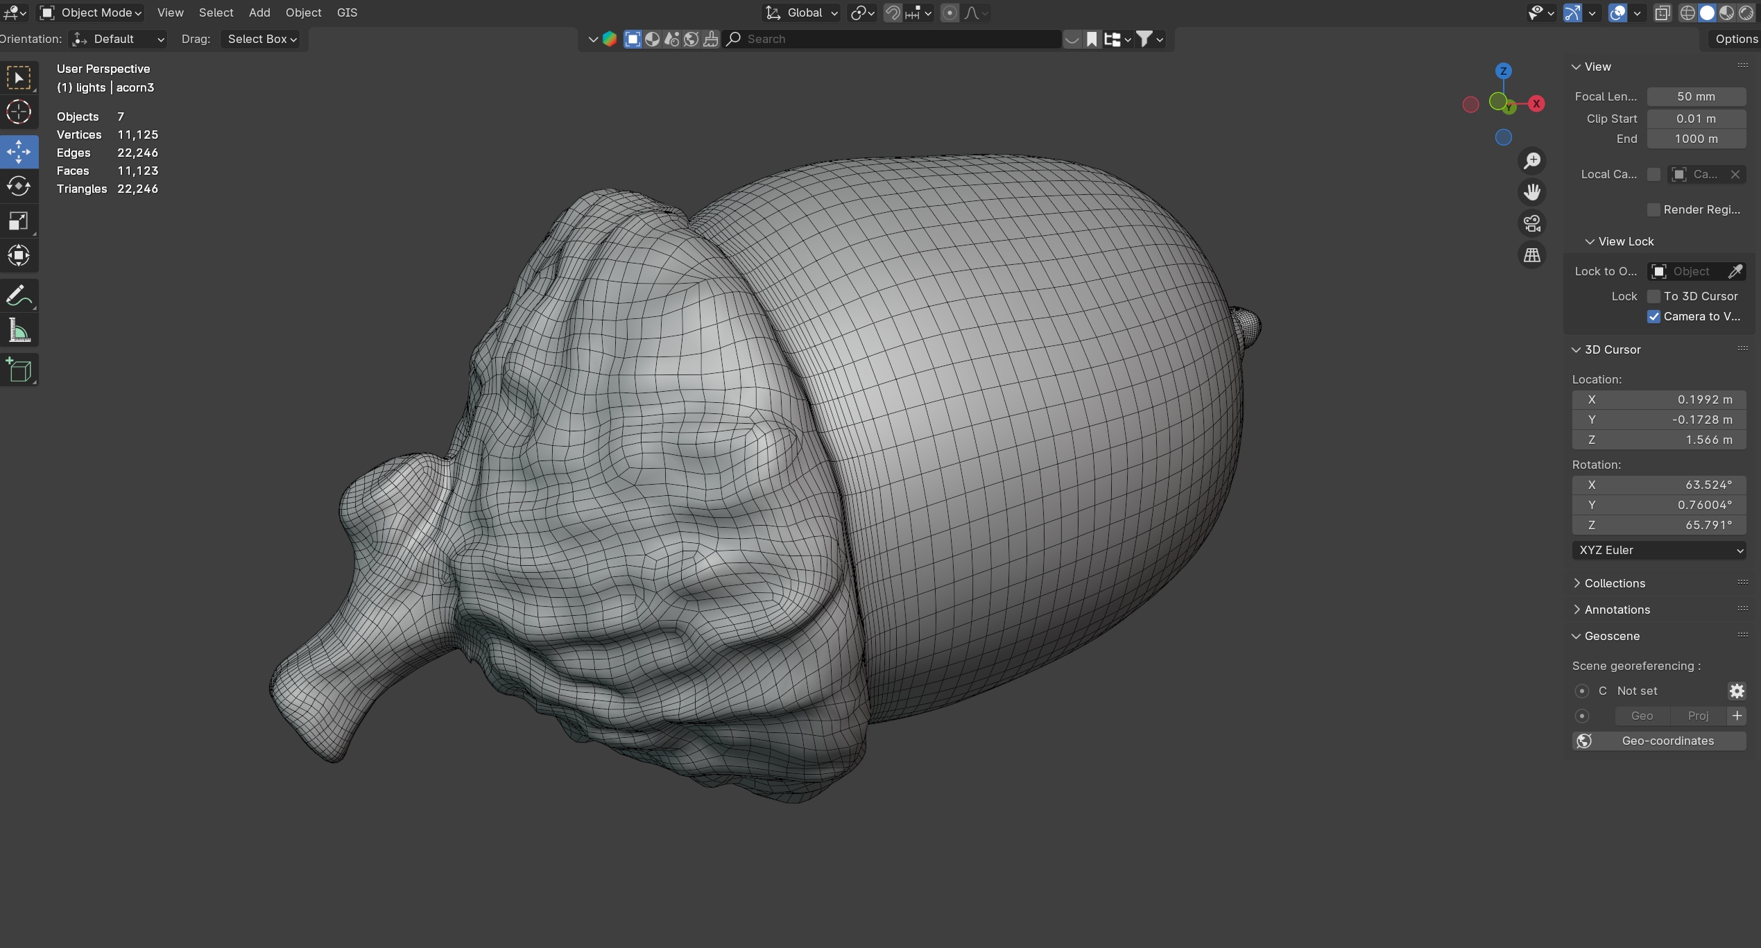Click the Focal Length 50 mm field
Screen dimensions: 1761x948
click(1696, 96)
